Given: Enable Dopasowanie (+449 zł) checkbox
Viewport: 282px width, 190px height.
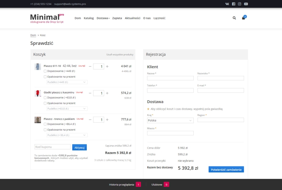Looking at the screenshot, I should [45, 71].
